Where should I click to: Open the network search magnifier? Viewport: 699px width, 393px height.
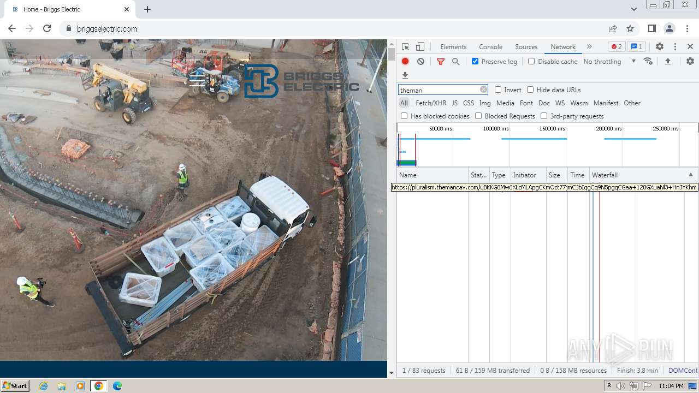455,62
